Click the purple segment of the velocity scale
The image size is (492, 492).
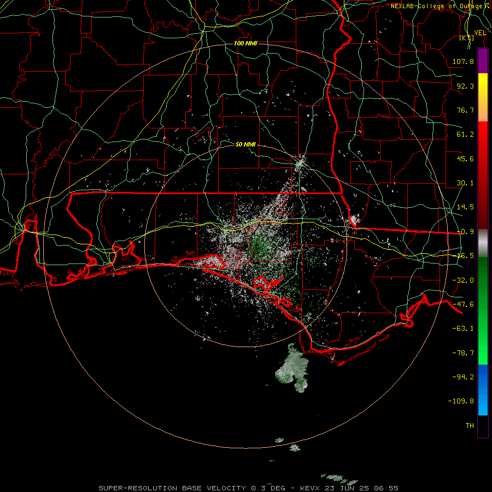[483, 61]
